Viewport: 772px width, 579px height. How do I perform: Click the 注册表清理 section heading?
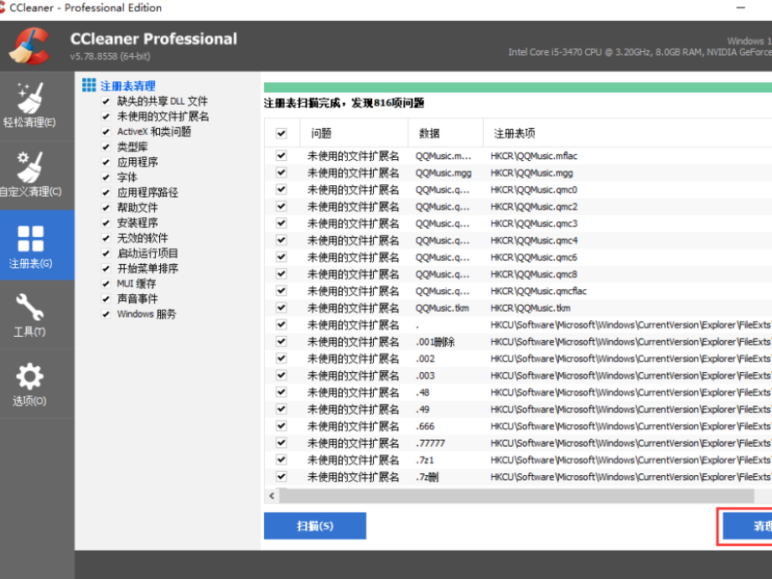[x=128, y=86]
